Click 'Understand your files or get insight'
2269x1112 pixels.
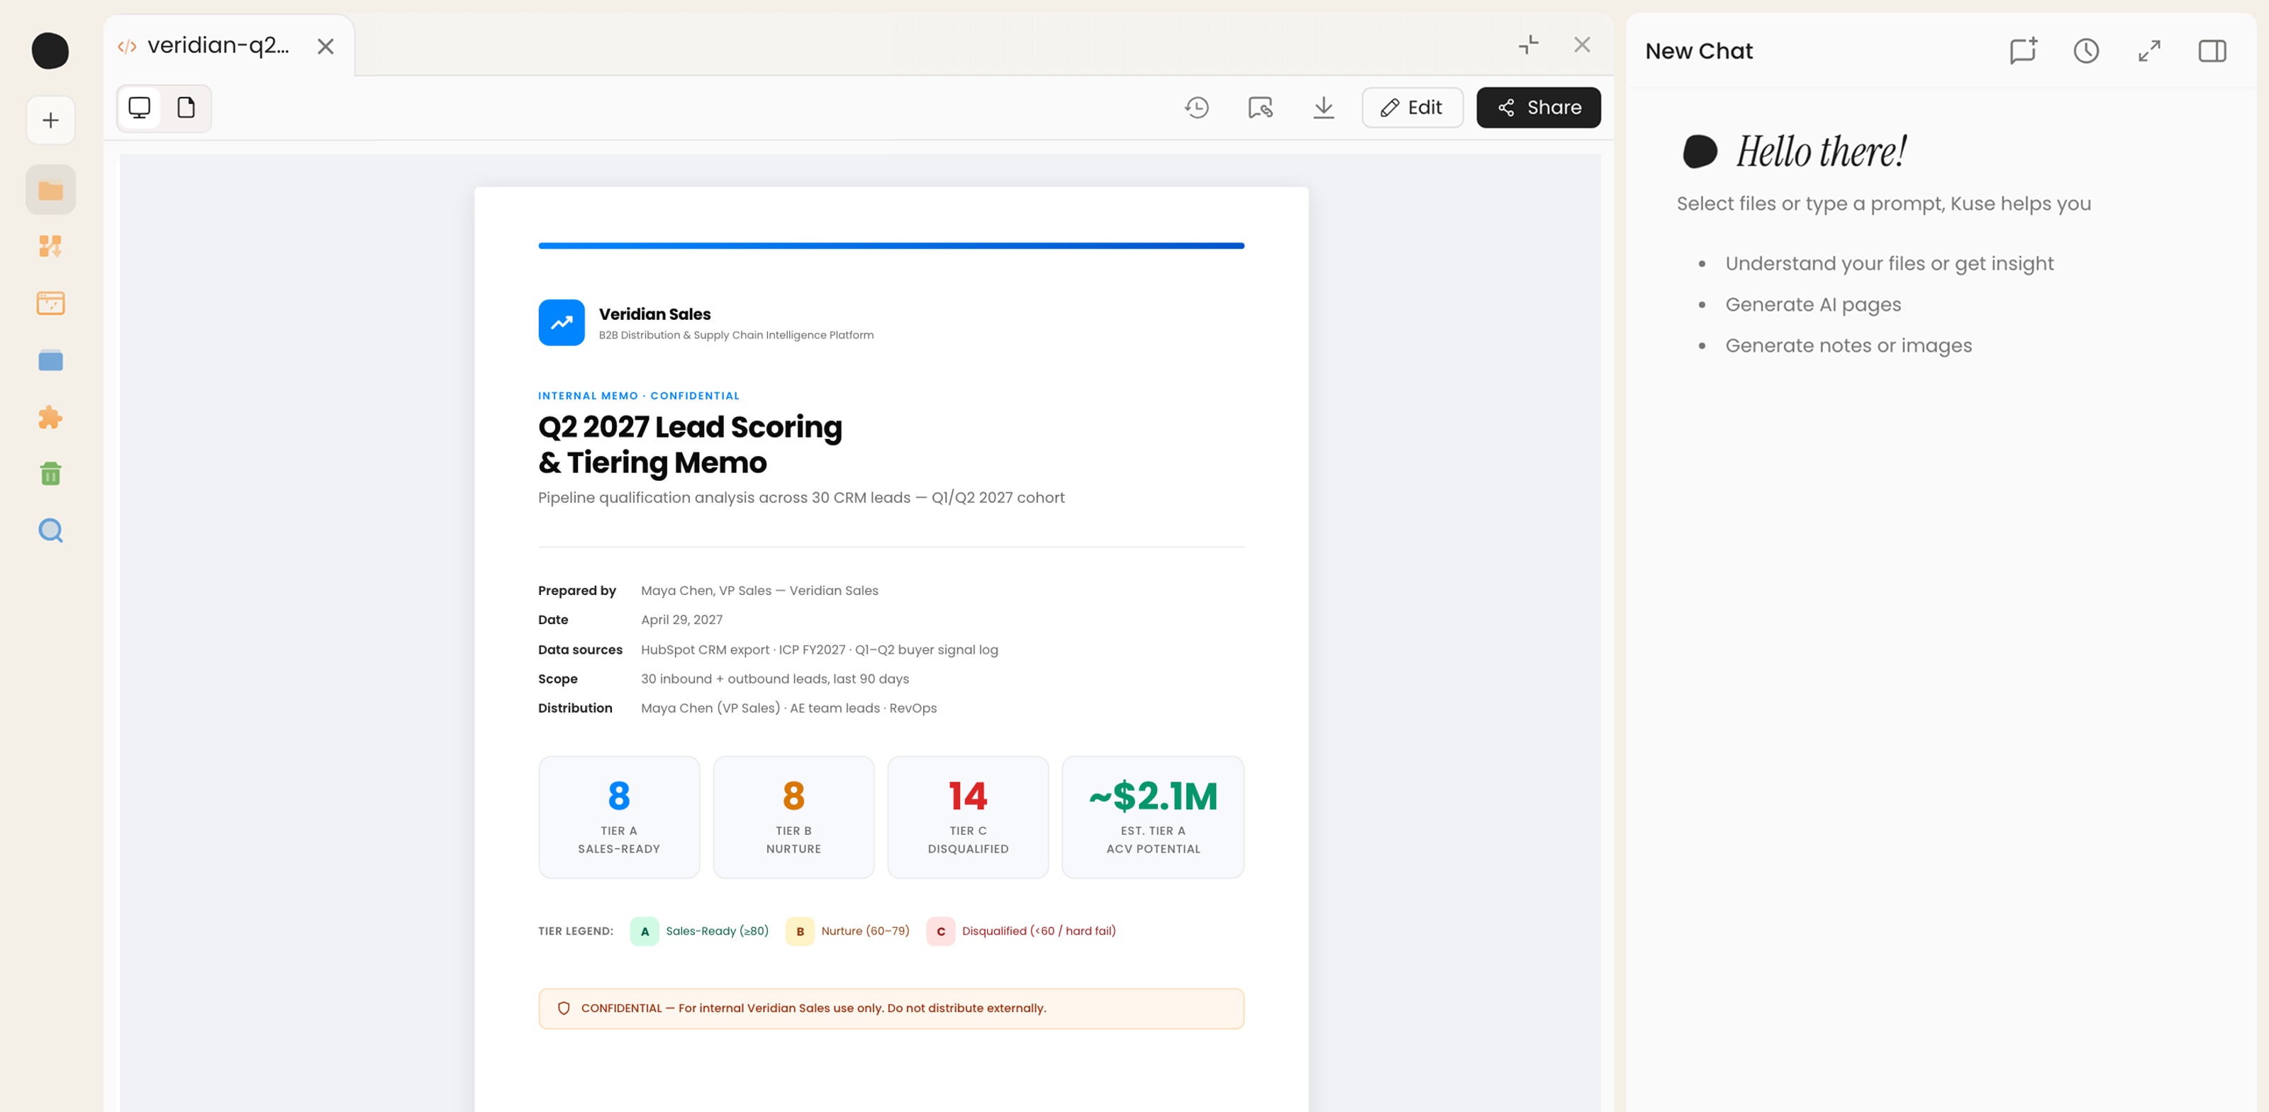tap(1890, 263)
